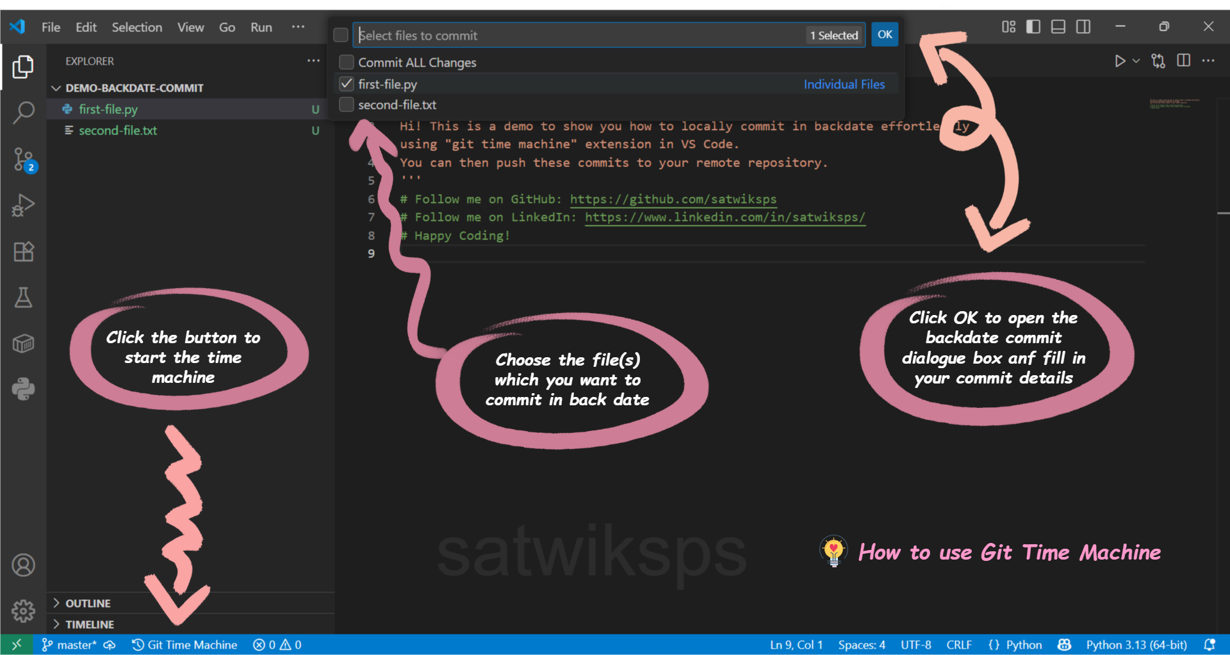Click the Publish to cloud icon
1230x655 pixels.
click(110, 645)
